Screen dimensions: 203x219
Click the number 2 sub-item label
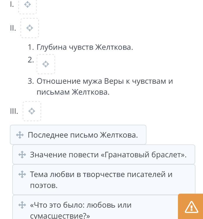pyautogui.click(x=31, y=60)
